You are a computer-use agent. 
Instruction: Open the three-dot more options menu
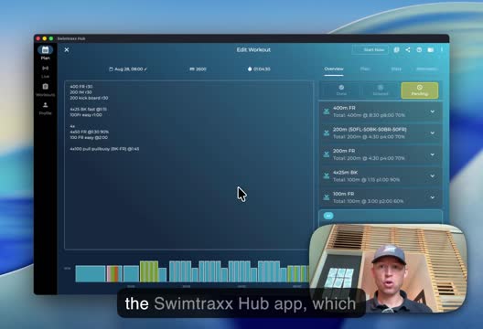click(442, 50)
